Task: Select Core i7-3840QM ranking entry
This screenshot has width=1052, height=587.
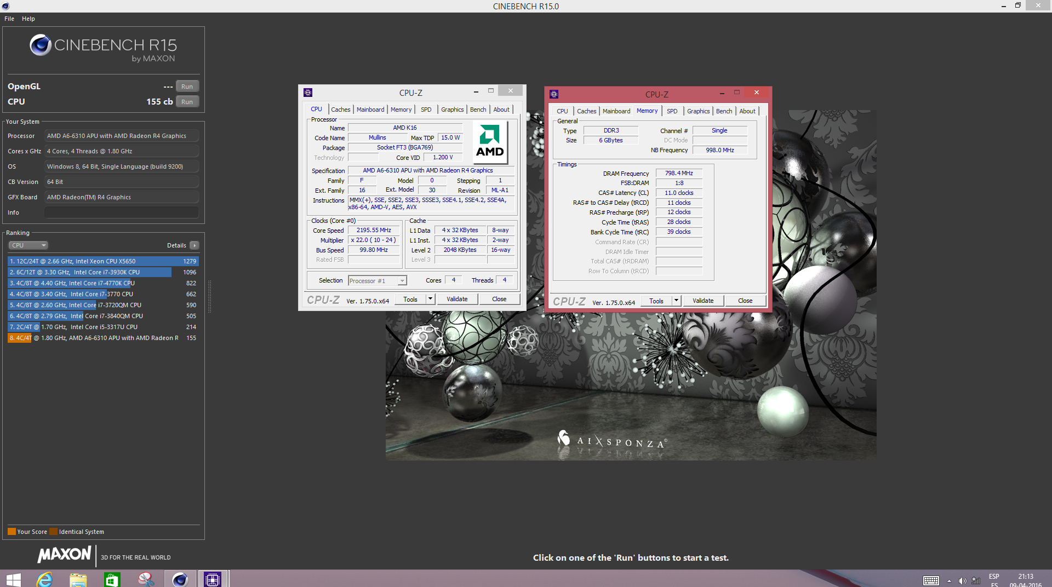Action: click(x=103, y=316)
